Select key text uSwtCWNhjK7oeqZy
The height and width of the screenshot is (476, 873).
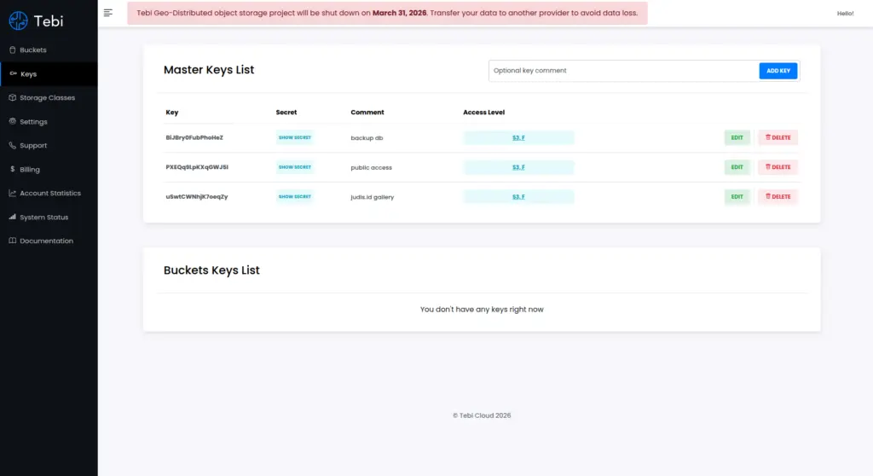[x=197, y=197]
